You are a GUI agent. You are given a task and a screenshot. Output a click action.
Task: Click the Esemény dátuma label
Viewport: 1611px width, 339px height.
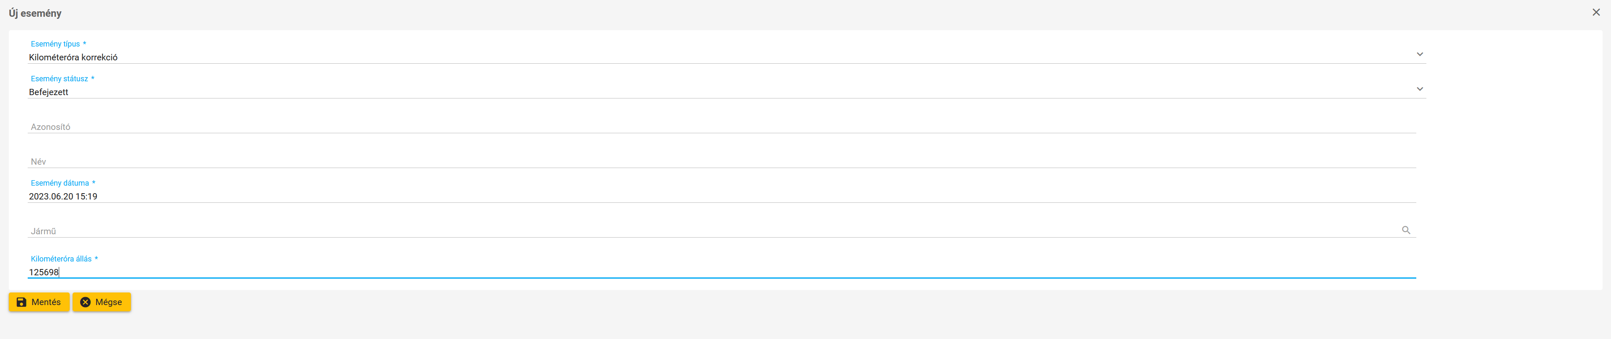coord(60,183)
